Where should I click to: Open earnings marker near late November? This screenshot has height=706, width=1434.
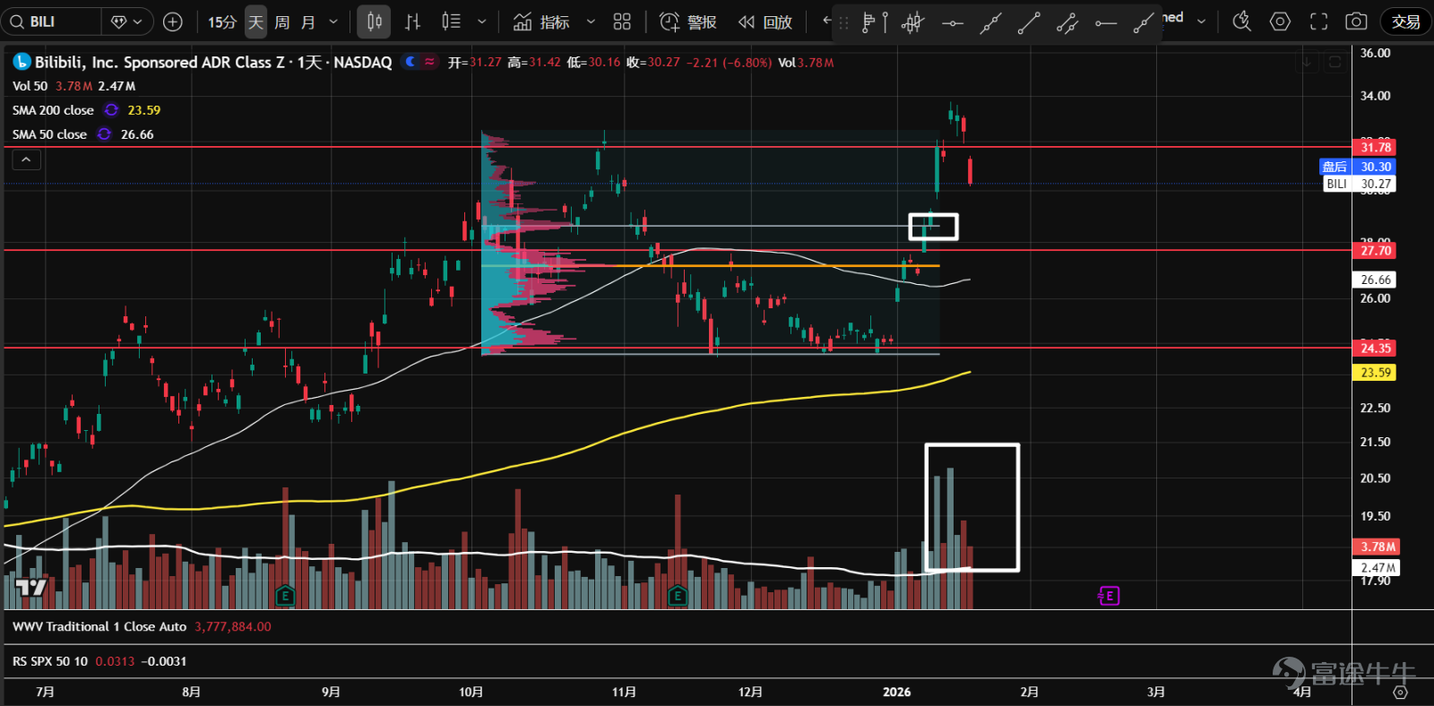(x=678, y=595)
